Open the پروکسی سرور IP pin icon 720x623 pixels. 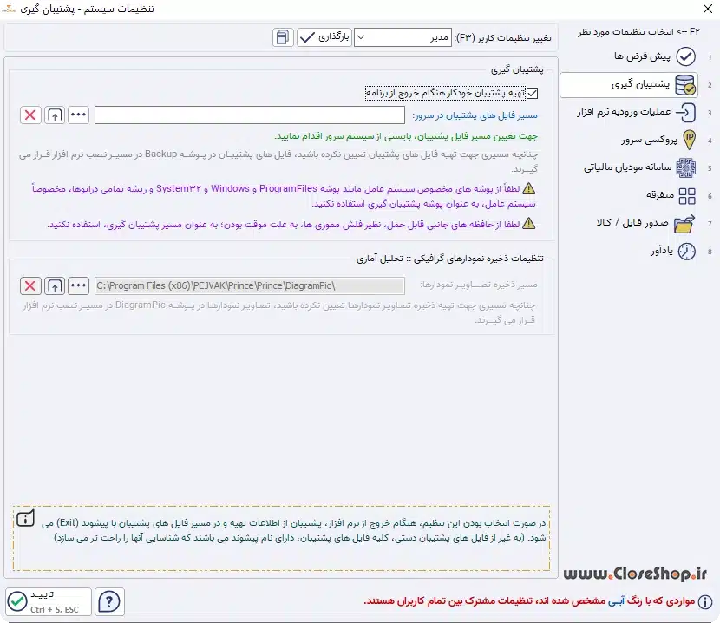coord(689,140)
